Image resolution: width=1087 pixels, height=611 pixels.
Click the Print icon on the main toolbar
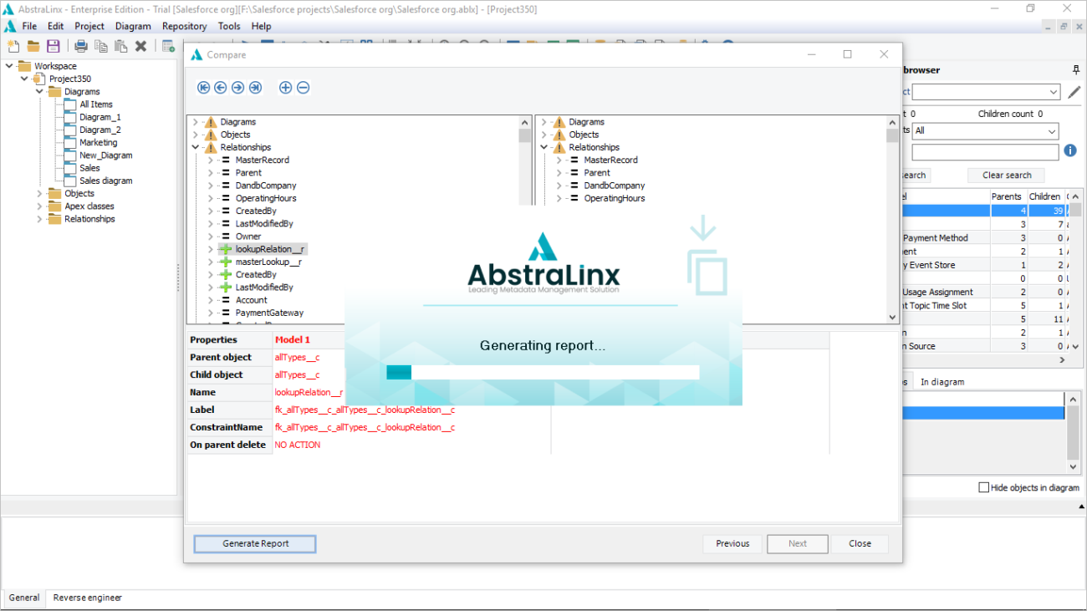(x=80, y=46)
